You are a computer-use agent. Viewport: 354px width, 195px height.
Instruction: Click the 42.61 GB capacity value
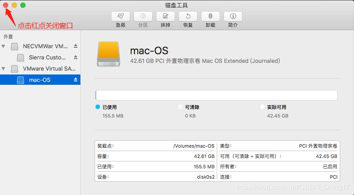point(204,156)
